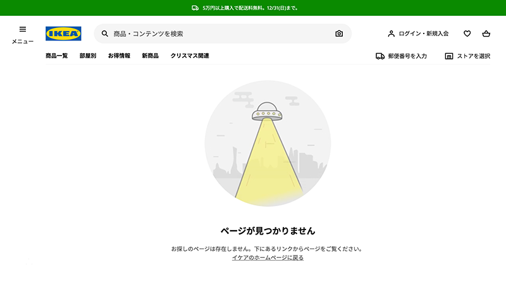Click ログイン・新規入会 link

point(424,34)
